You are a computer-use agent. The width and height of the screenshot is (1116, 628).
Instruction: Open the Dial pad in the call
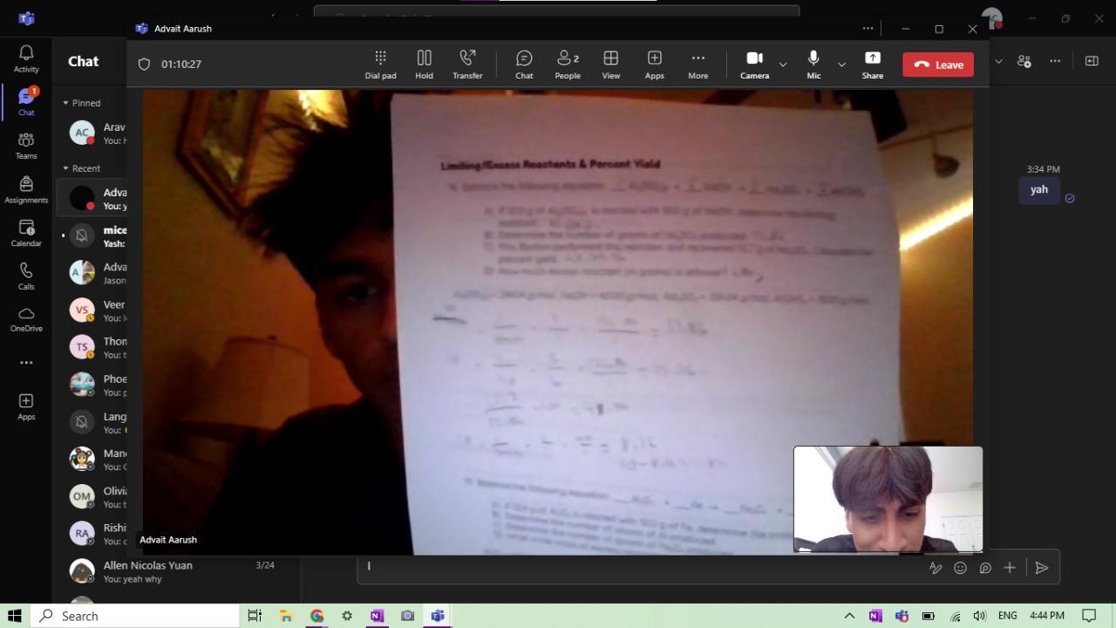tap(380, 65)
